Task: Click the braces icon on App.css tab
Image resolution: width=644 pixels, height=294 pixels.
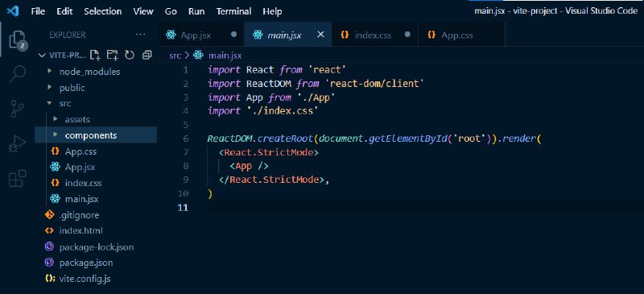Action: pos(431,35)
